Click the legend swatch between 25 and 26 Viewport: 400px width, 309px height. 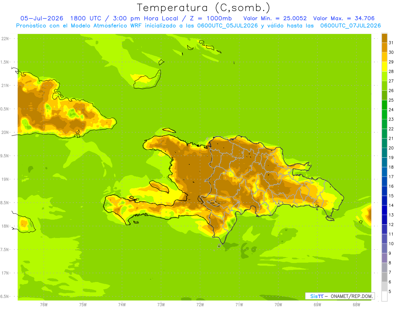[384, 95]
